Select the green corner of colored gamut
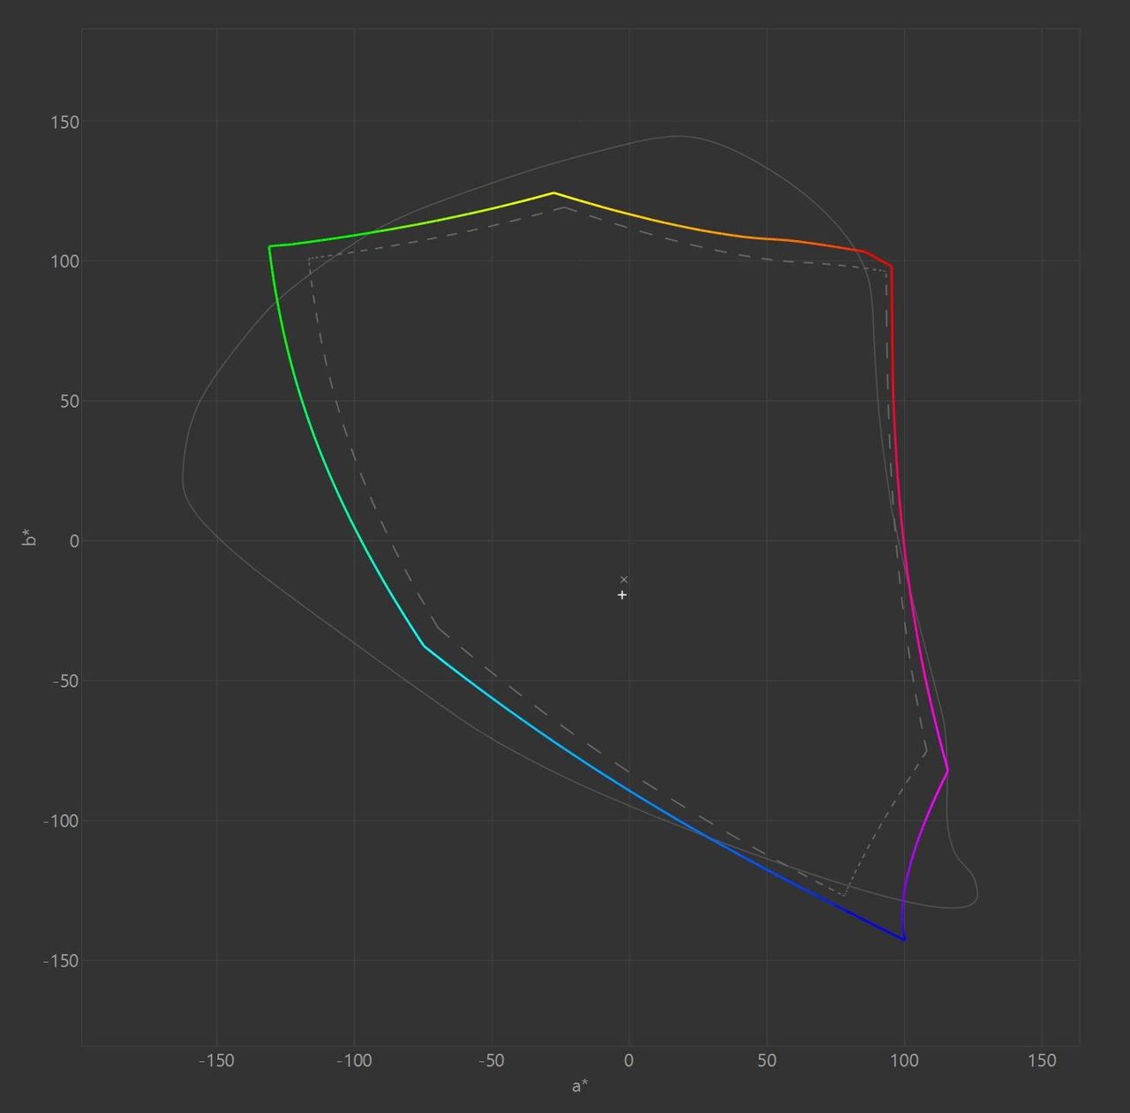 click(269, 246)
